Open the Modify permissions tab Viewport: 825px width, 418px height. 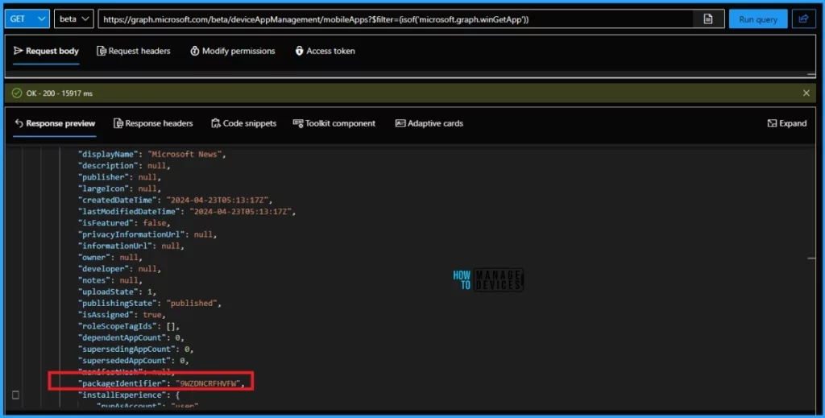click(233, 51)
